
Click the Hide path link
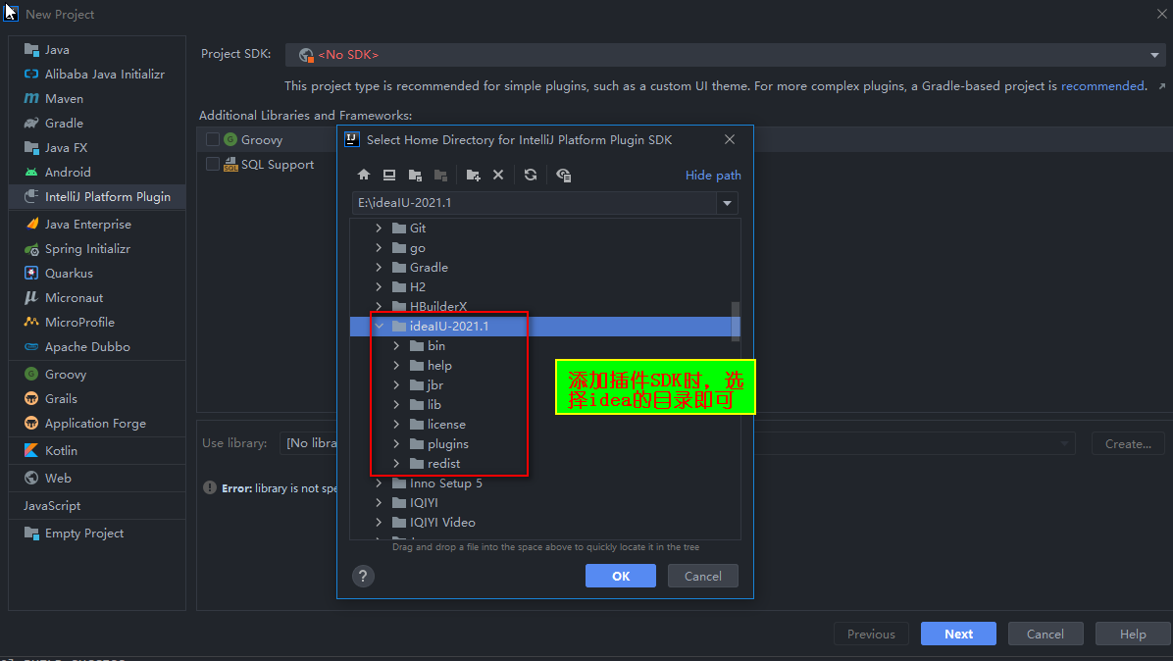713,175
